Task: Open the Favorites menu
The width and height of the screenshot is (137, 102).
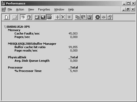Action: pyautogui.click(x=44, y=9)
